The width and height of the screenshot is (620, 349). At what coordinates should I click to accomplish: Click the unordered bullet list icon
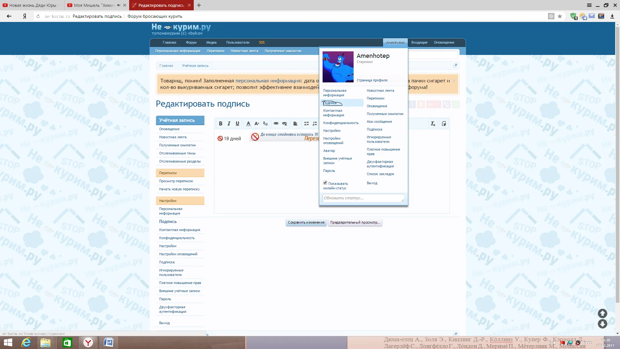pyautogui.click(x=306, y=123)
